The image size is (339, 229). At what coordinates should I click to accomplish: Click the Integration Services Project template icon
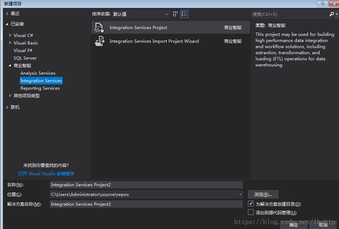tap(99, 28)
